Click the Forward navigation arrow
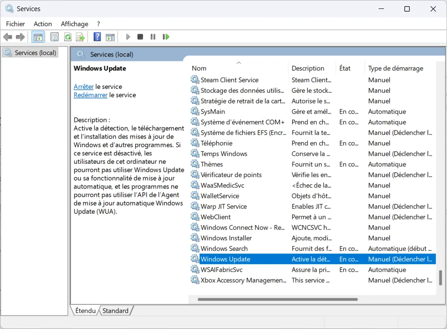The height and width of the screenshot is (329, 447). pos(20,36)
